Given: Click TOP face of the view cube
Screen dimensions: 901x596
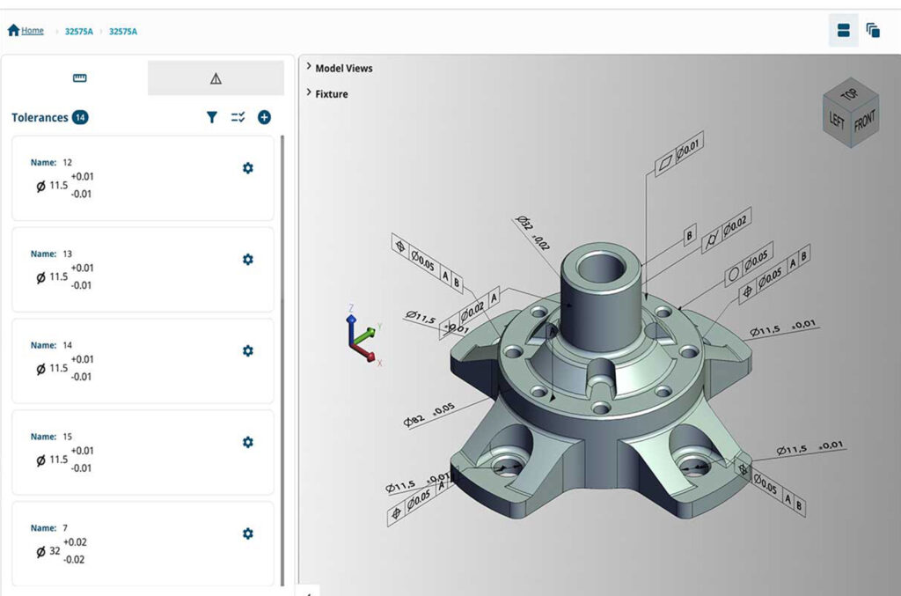Looking at the screenshot, I should click(x=848, y=94).
